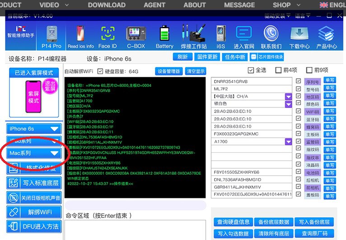The height and width of the screenshot is (240, 346).
Task: Click the 查询硬盘信息 button
Action: point(233,222)
